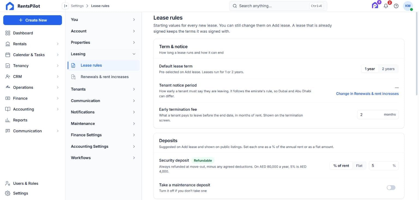Open Accounting Settings section
419x200 pixels.
point(103,146)
